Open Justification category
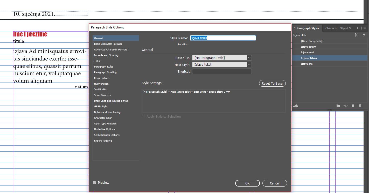This screenshot has width=369, height=193. (x=116, y=89)
